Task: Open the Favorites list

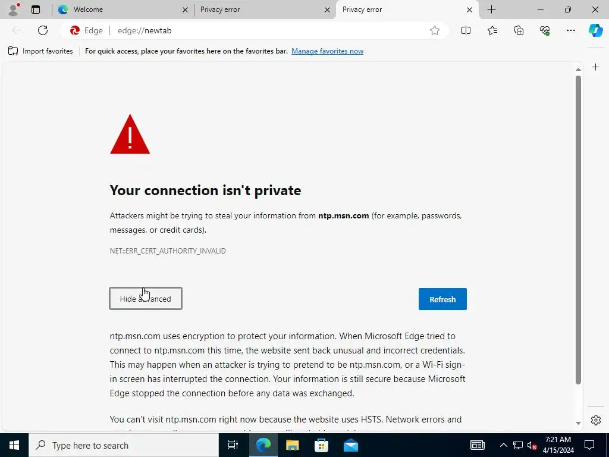Action: coord(492,30)
